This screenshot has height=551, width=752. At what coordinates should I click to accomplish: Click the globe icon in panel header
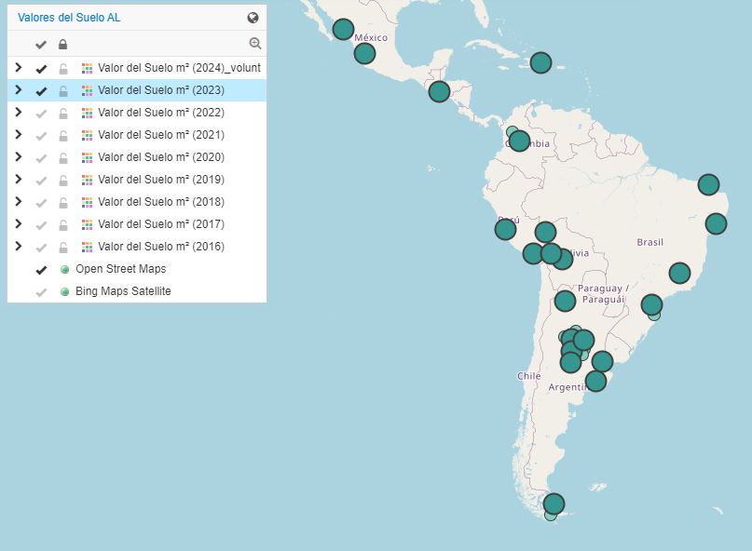pyautogui.click(x=253, y=18)
